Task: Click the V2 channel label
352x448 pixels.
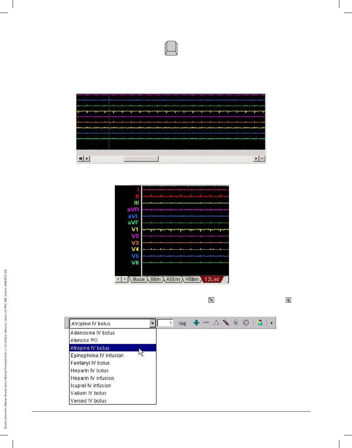Action: (135, 236)
